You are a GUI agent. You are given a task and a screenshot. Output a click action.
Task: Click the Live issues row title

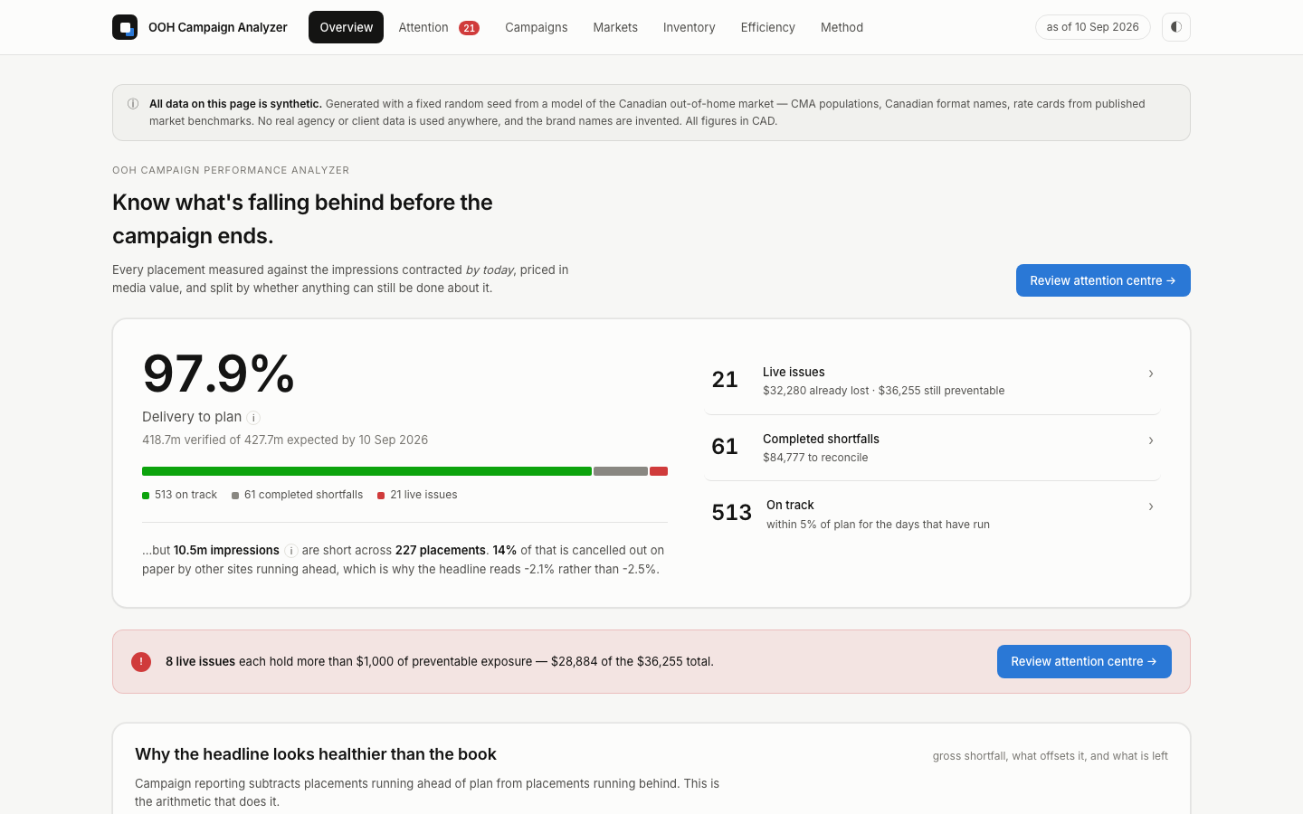coord(794,372)
